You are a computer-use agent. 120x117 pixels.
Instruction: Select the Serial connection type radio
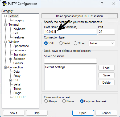pyautogui.click(x=61, y=43)
